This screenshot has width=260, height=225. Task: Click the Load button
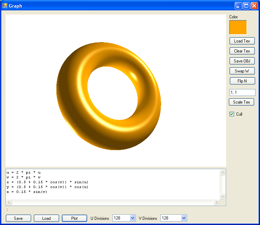[x=46, y=218]
